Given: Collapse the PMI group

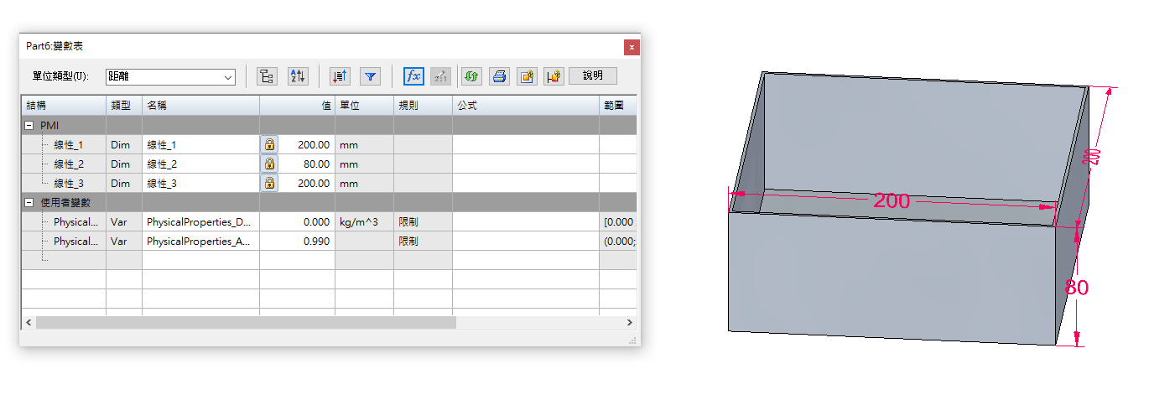Looking at the screenshot, I should tap(29, 125).
